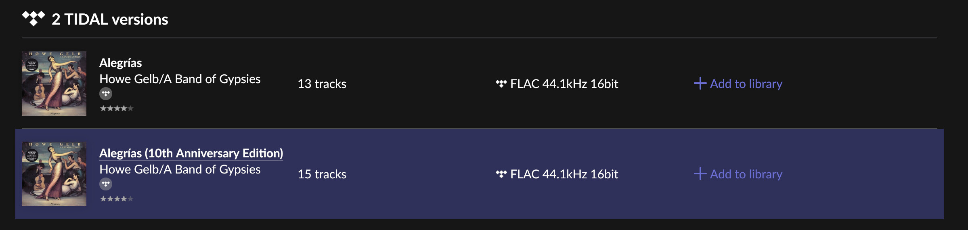The width and height of the screenshot is (968, 230).
Task: Click the star rating of the first Alegrías album
Action: (x=117, y=108)
